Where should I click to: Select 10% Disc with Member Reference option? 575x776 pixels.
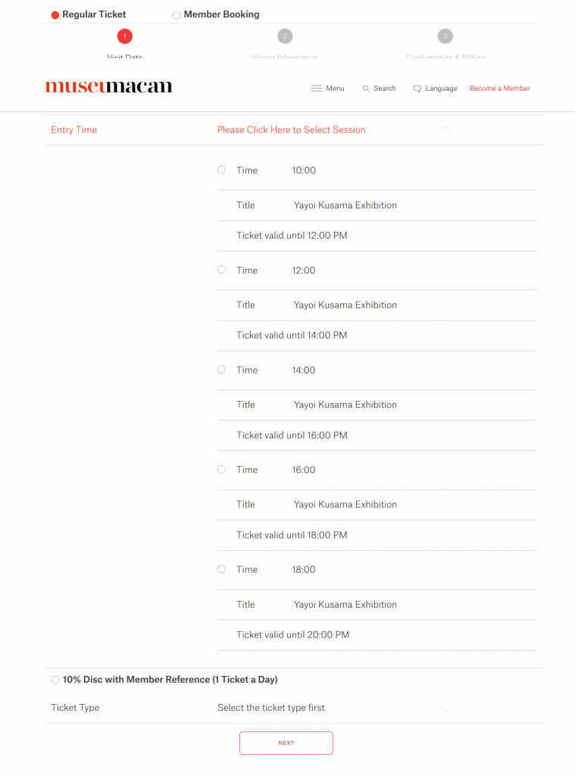55,680
